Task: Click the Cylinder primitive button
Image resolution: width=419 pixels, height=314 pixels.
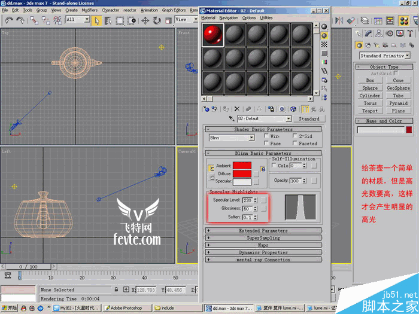Action: (370, 96)
